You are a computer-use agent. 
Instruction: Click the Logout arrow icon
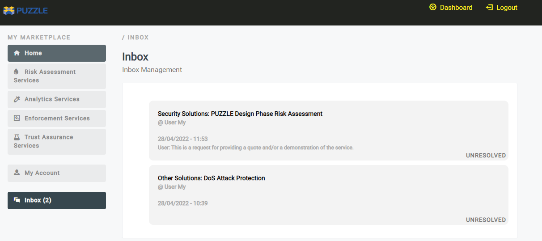tap(489, 8)
